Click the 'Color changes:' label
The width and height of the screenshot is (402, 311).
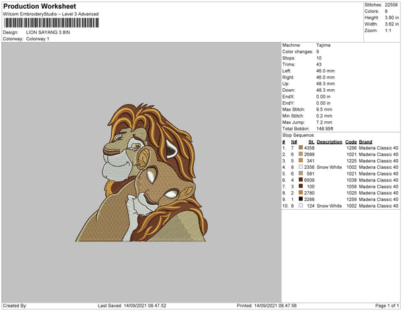(297, 52)
